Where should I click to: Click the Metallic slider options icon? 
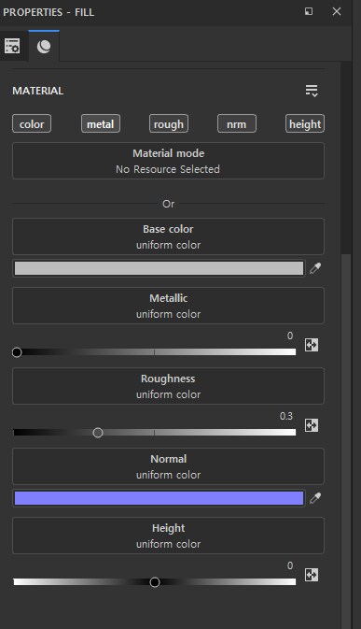click(x=312, y=345)
